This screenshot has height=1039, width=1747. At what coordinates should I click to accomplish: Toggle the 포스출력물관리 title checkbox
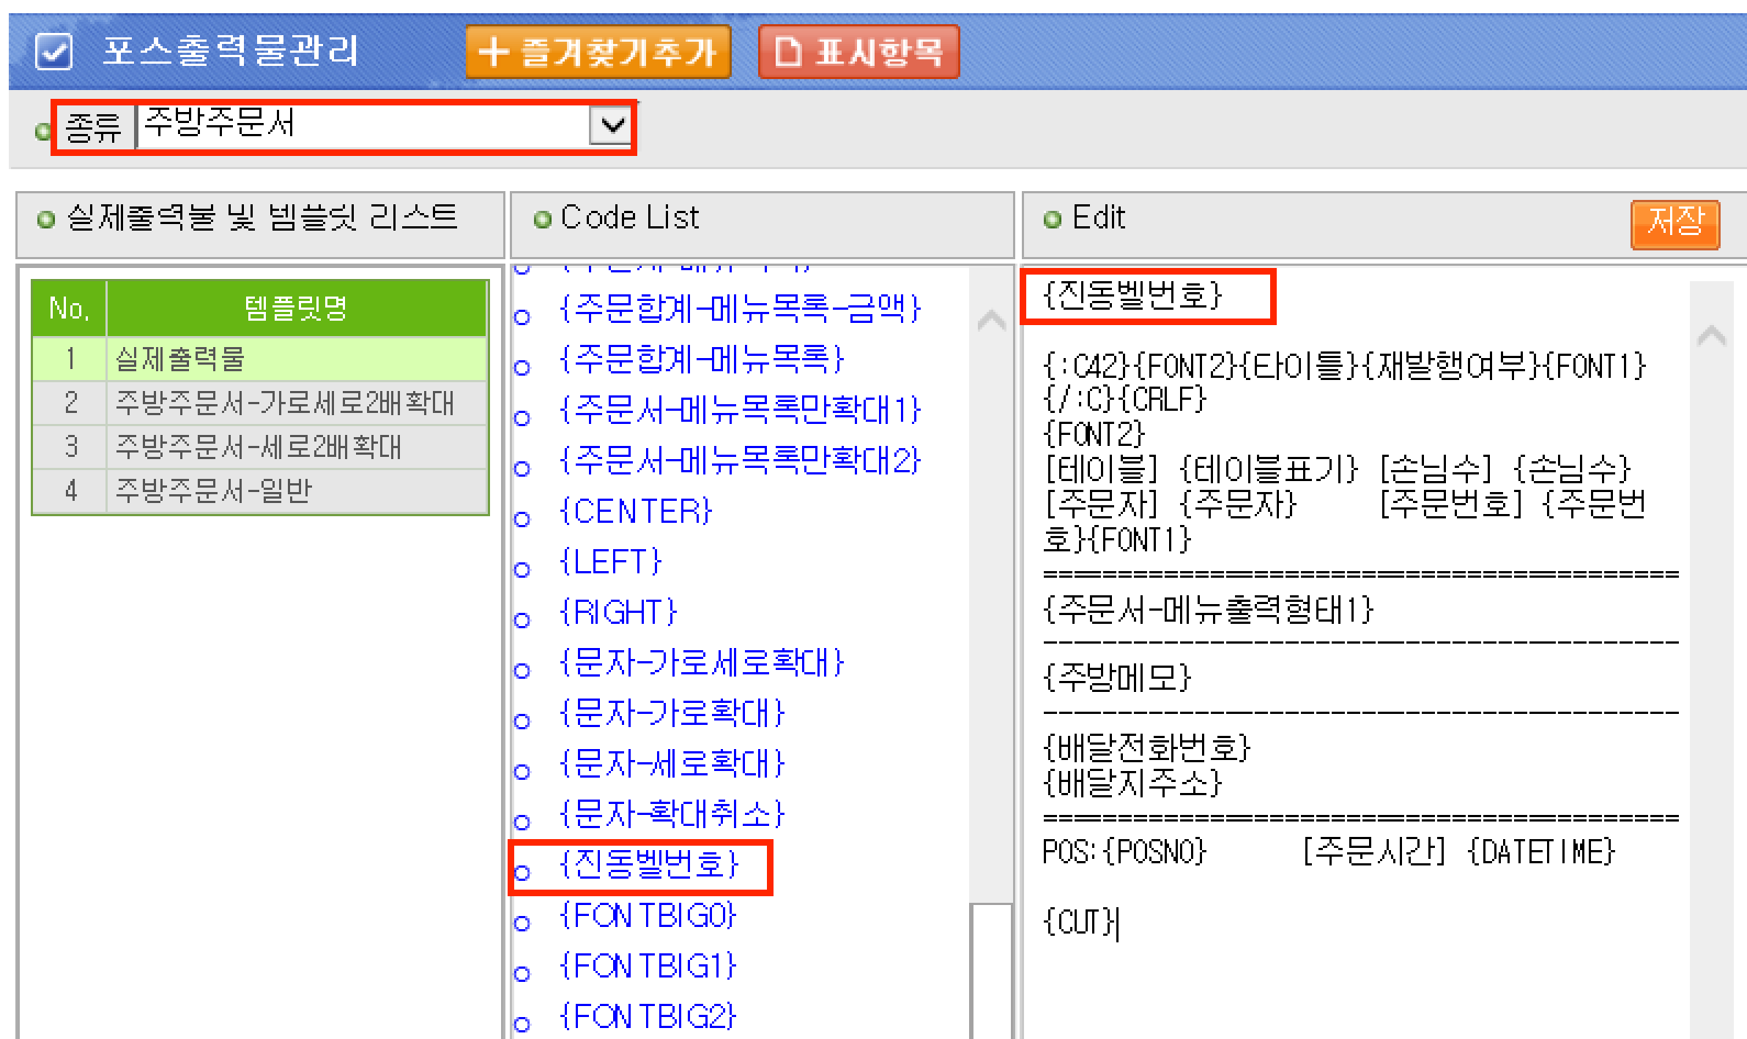(53, 52)
